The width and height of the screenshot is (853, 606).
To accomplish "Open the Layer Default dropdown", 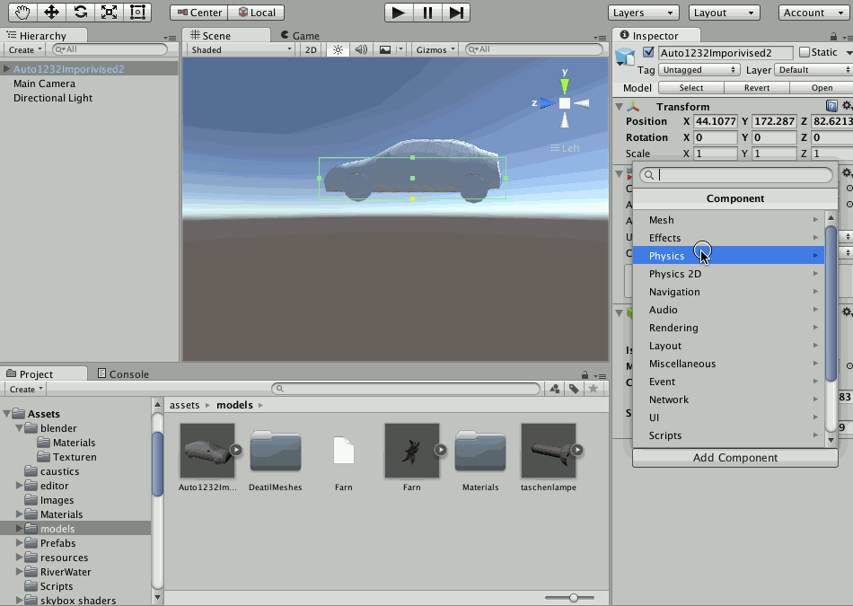I will pos(813,70).
